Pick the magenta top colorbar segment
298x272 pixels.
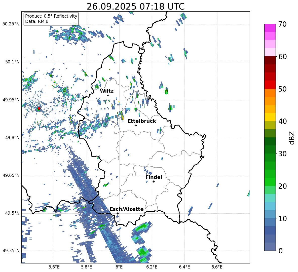pyautogui.click(x=270, y=28)
